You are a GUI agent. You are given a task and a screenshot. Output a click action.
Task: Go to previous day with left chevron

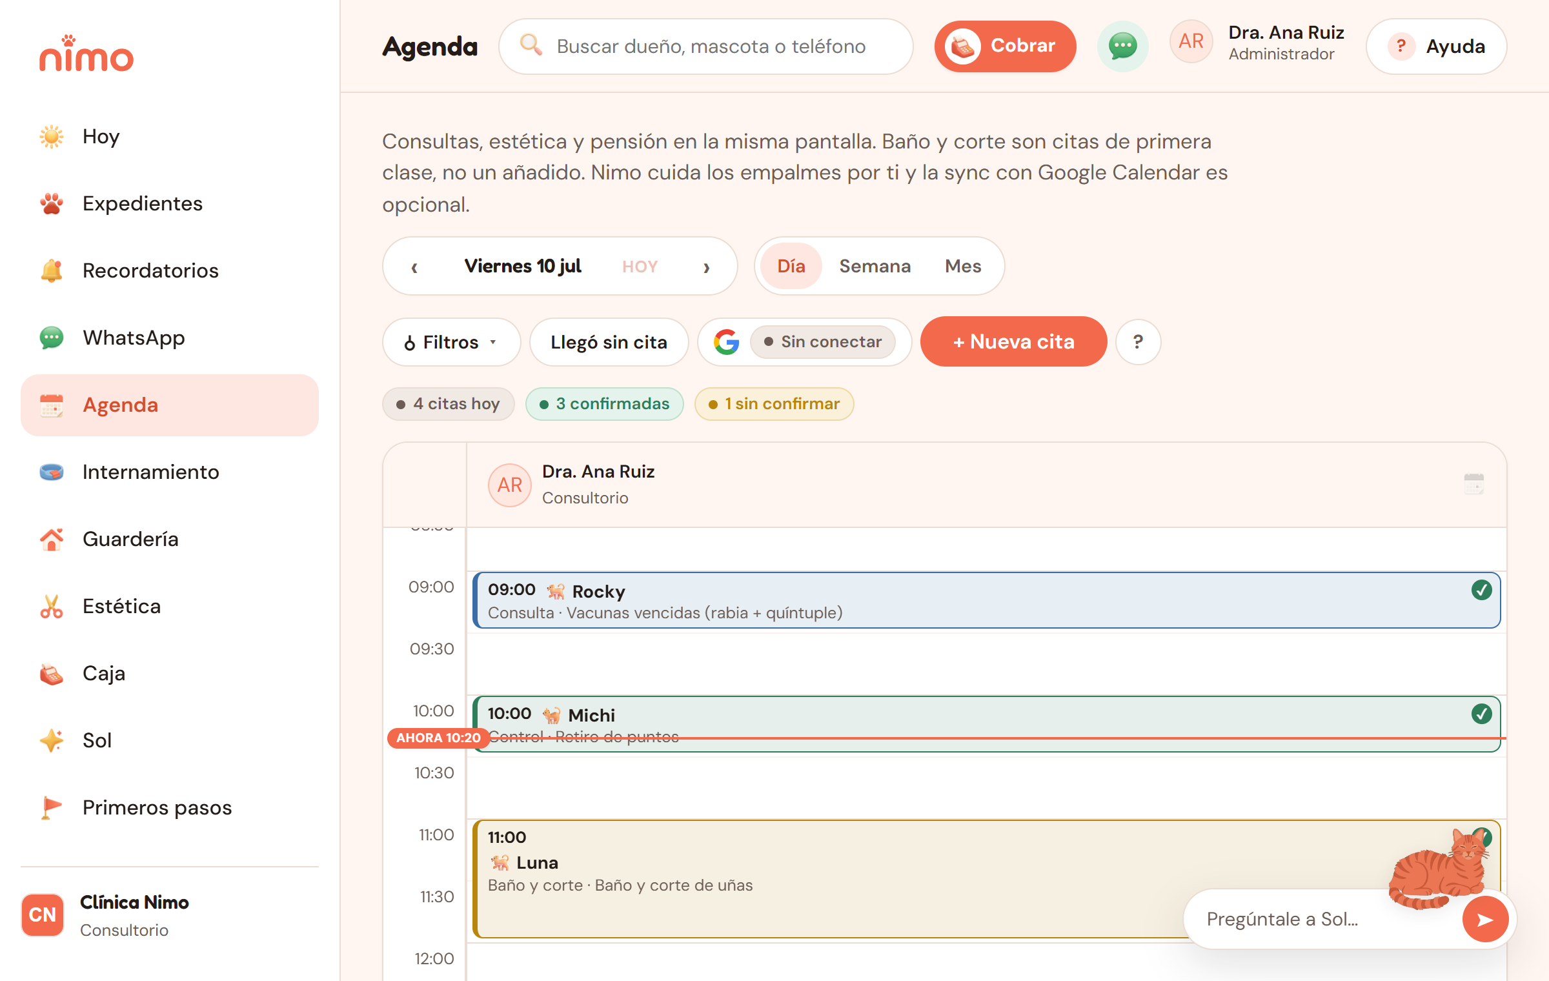(x=414, y=267)
